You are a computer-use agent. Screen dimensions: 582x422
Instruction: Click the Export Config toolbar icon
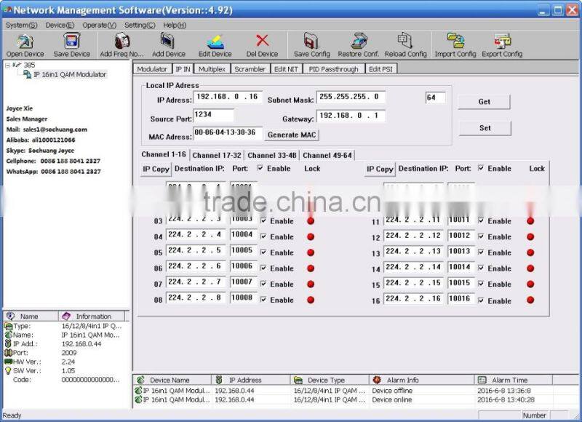click(502, 41)
